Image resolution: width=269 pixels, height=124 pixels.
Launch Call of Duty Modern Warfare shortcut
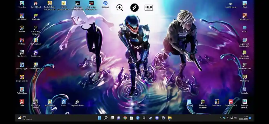pyautogui.click(x=77, y=6)
